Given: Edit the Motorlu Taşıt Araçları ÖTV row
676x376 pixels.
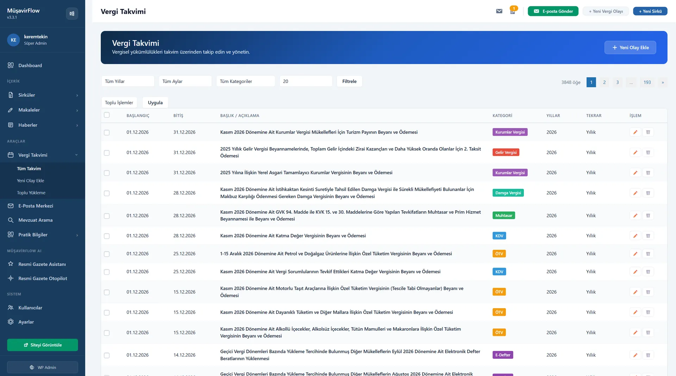Looking at the screenshot, I should click(x=635, y=292).
